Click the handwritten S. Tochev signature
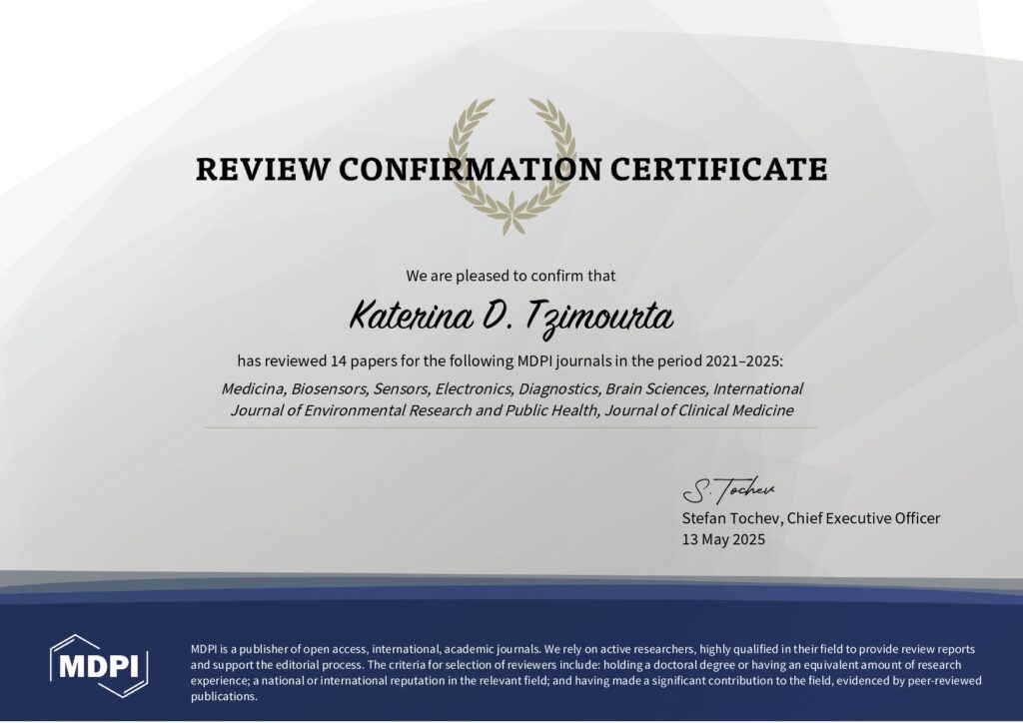The width and height of the screenshot is (1023, 723). tap(727, 490)
